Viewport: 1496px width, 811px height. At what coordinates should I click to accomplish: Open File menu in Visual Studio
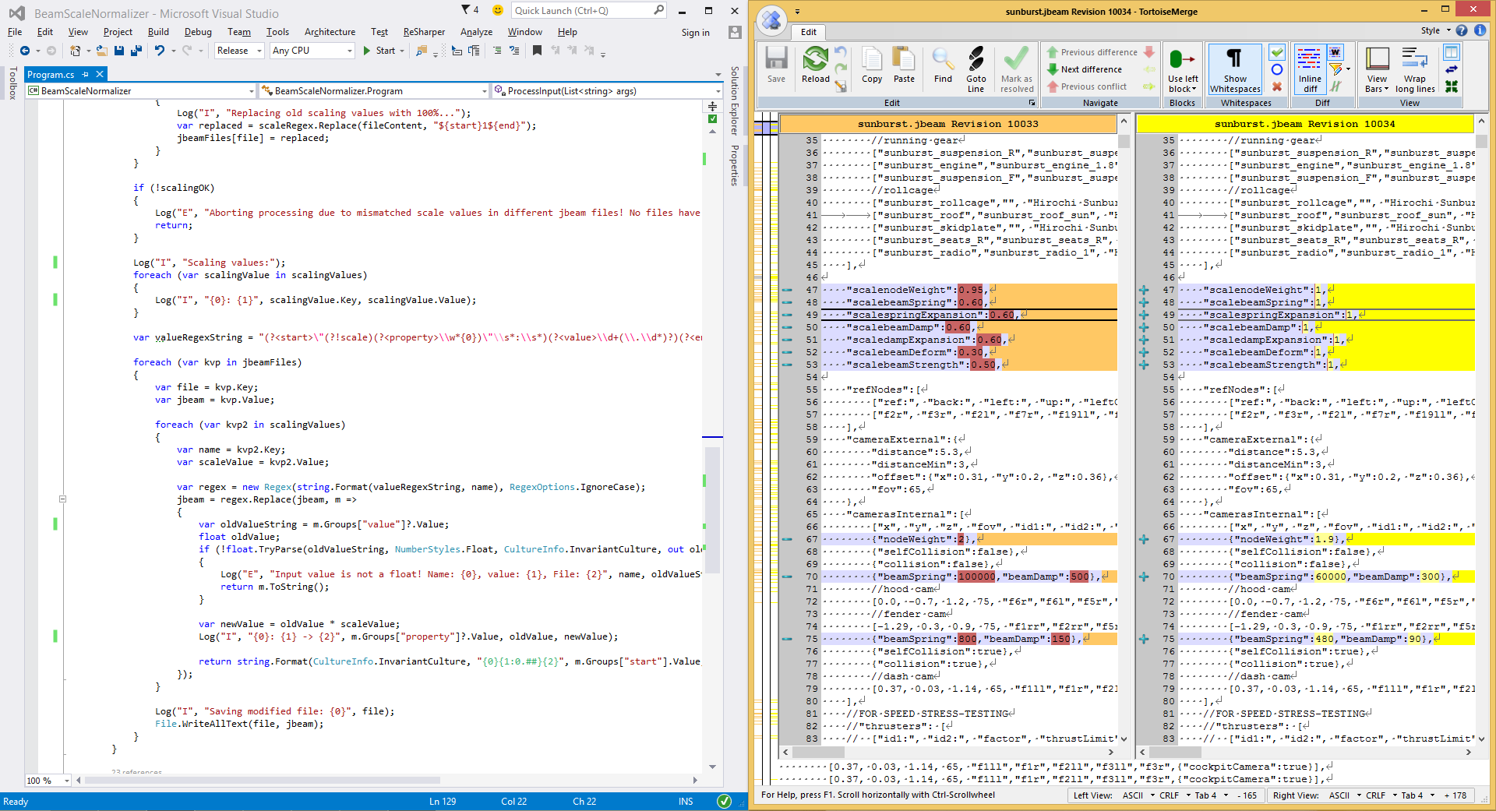point(15,32)
